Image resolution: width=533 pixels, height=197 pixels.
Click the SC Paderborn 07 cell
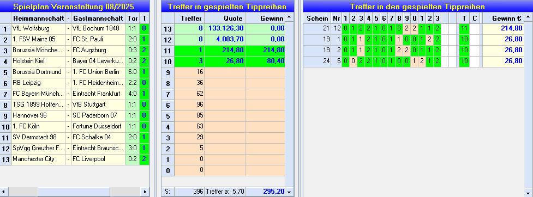click(98, 115)
